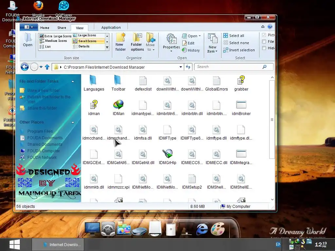Expand the icon size gallery list
The height and width of the screenshot is (251, 335).
pos(107,48)
